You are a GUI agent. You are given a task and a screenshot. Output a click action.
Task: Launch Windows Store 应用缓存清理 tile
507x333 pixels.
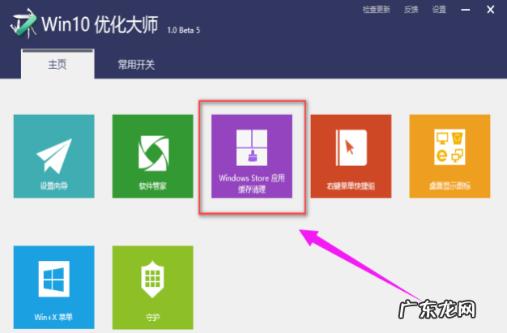click(252, 156)
